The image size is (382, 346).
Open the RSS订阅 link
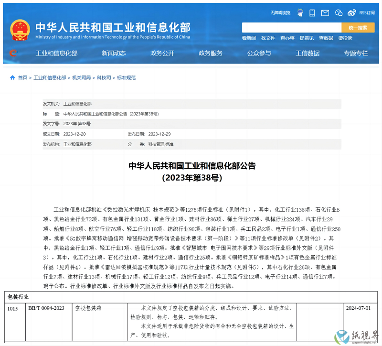click(367, 13)
